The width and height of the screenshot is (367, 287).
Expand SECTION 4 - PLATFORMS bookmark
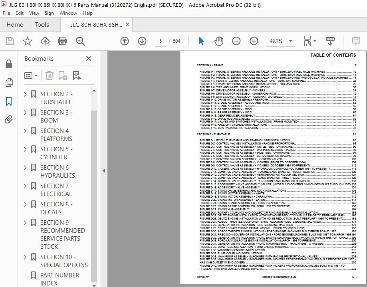(x=25, y=131)
